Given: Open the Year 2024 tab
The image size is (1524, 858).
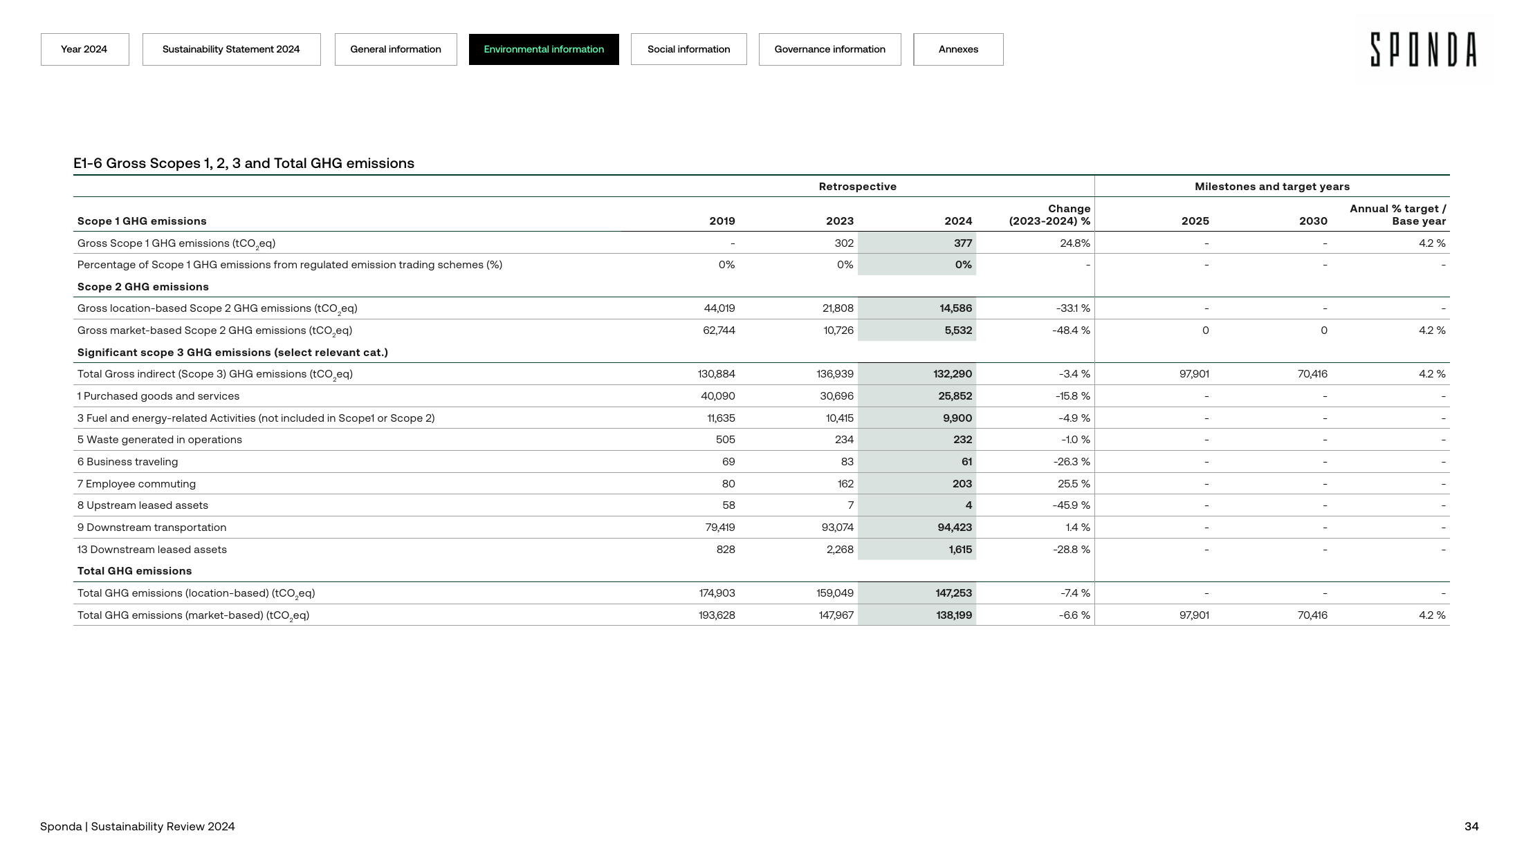Looking at the screenshot, I should [x=84, y=49].
